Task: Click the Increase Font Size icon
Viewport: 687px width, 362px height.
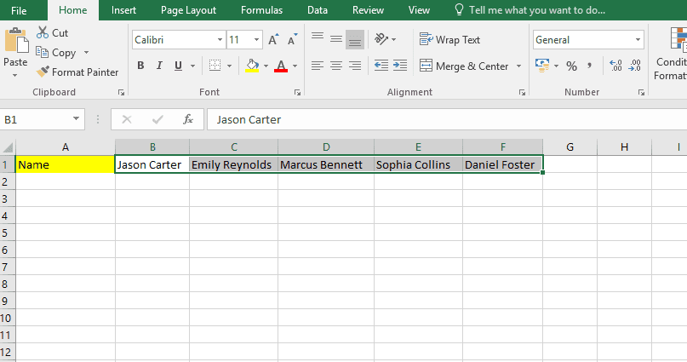Action: [x=273, y=40]
